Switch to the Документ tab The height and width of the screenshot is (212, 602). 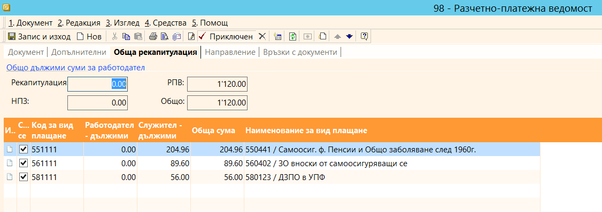tap(26, 52)
